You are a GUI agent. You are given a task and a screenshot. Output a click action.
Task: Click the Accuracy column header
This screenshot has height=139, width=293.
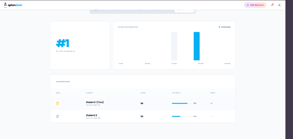pyautogui.click(x=176, y=93)
